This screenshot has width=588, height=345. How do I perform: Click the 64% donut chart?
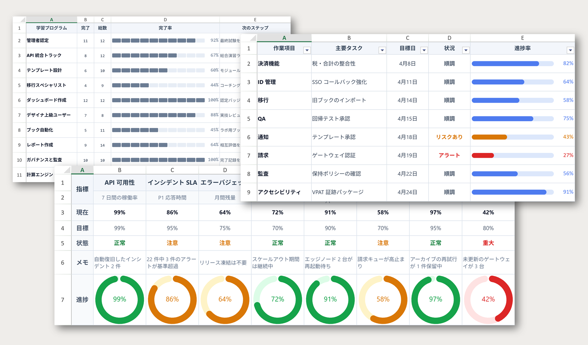(225, 299)
